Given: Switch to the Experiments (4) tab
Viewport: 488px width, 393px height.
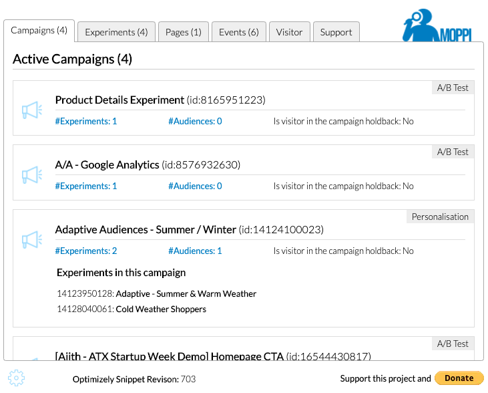Looking at the screenshot, I should point(116,32).
